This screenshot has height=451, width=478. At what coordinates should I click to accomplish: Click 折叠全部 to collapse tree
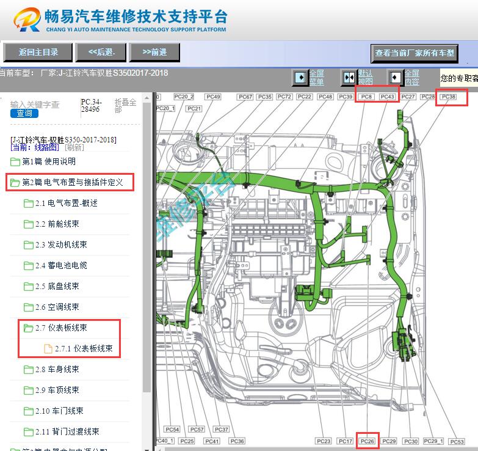pyautogui.click(x=125, y=106)
